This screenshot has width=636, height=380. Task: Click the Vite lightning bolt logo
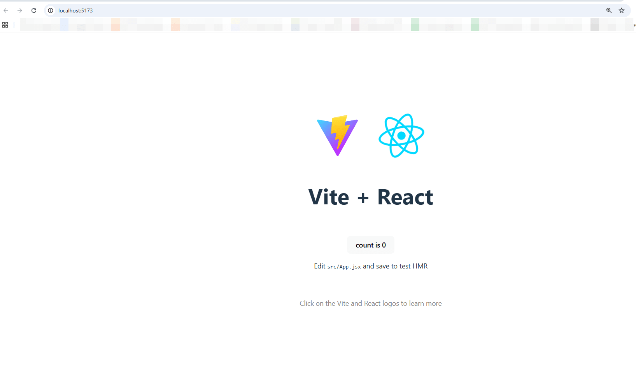coord(337,136)
